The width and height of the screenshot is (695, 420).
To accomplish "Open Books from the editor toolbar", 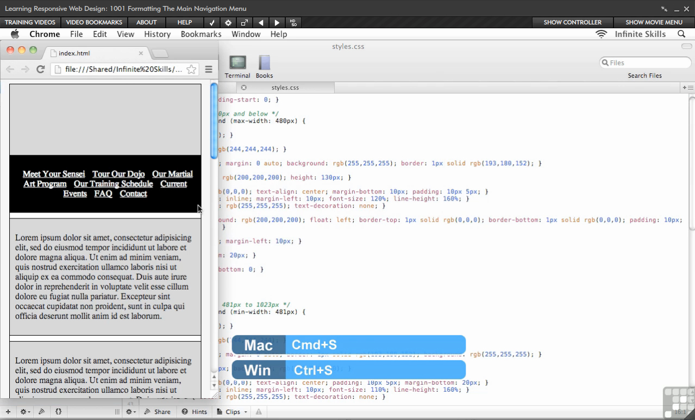I will (264, 67).
